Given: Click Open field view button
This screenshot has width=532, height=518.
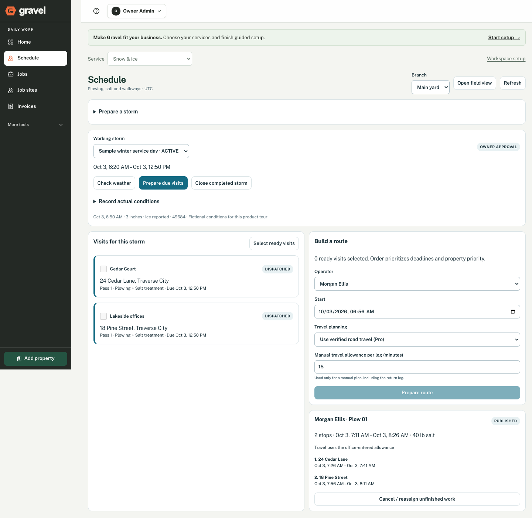Looking at the screenshot, I should click(x=475, y=83).
